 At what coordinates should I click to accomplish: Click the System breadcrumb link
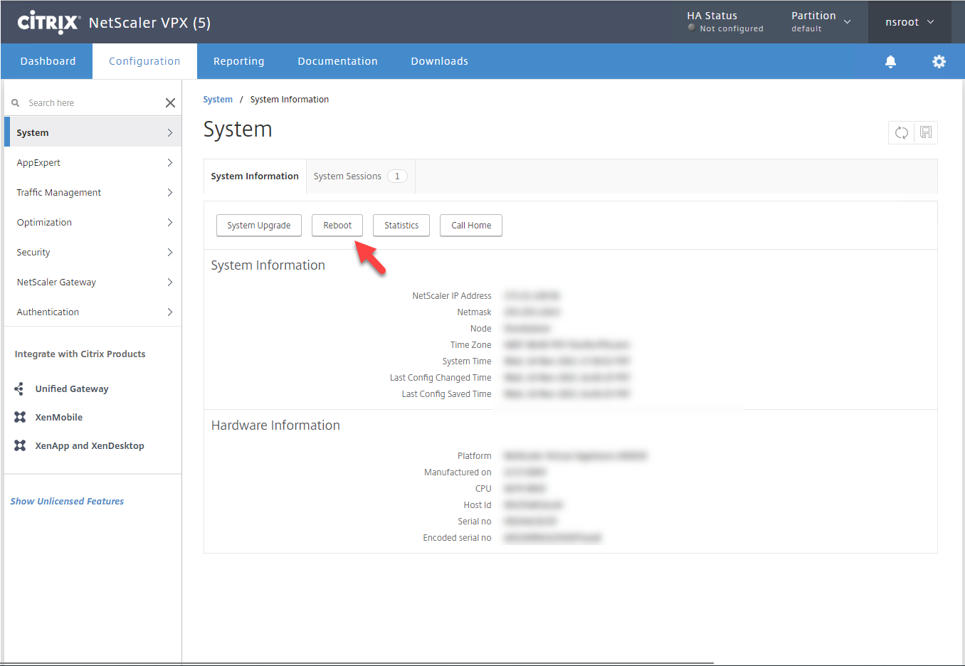pyautogui.click(x=218, y=100)
